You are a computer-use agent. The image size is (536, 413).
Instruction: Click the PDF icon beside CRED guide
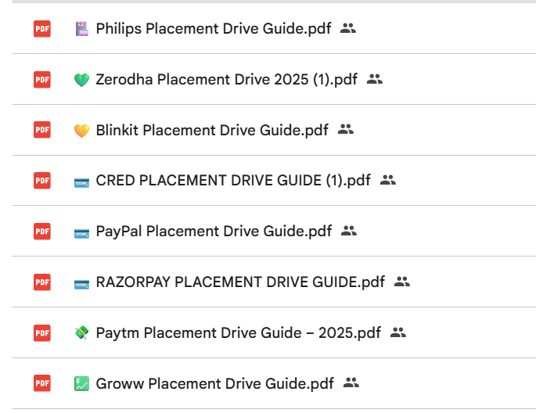pyautogui.click(x=41, y=181)
